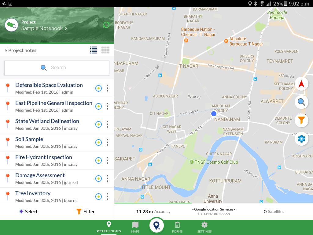Tap the battery indicator in status bar

286,4
